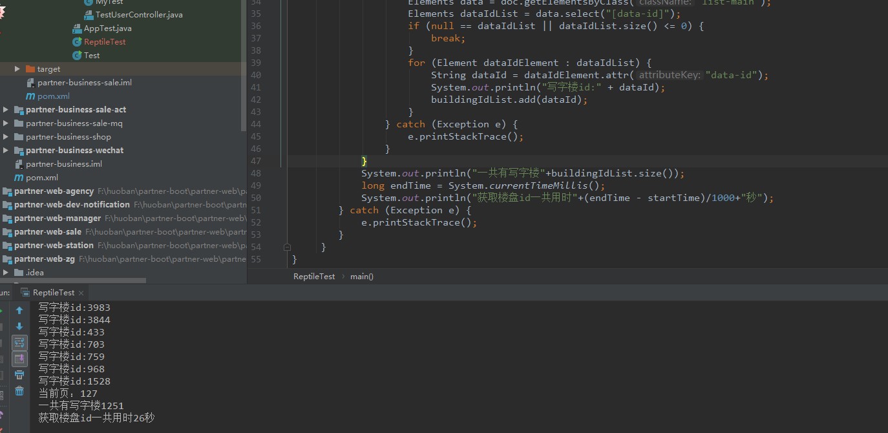The width and height of the screenshot is (888, 433).
Task: Click the partner-web-station module icon
Action: click(7, 246)
